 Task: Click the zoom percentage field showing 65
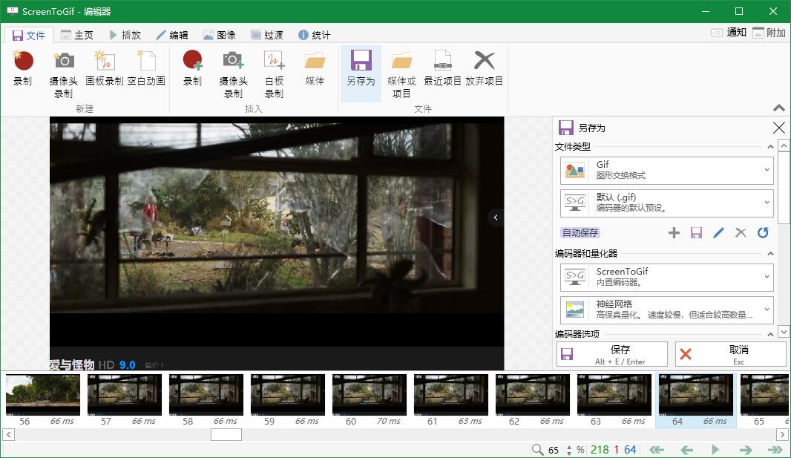554,450
